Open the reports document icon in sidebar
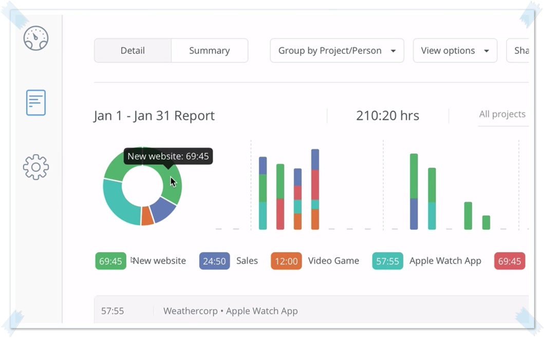This screenshot has height=338, width=544. click(36, 103)
